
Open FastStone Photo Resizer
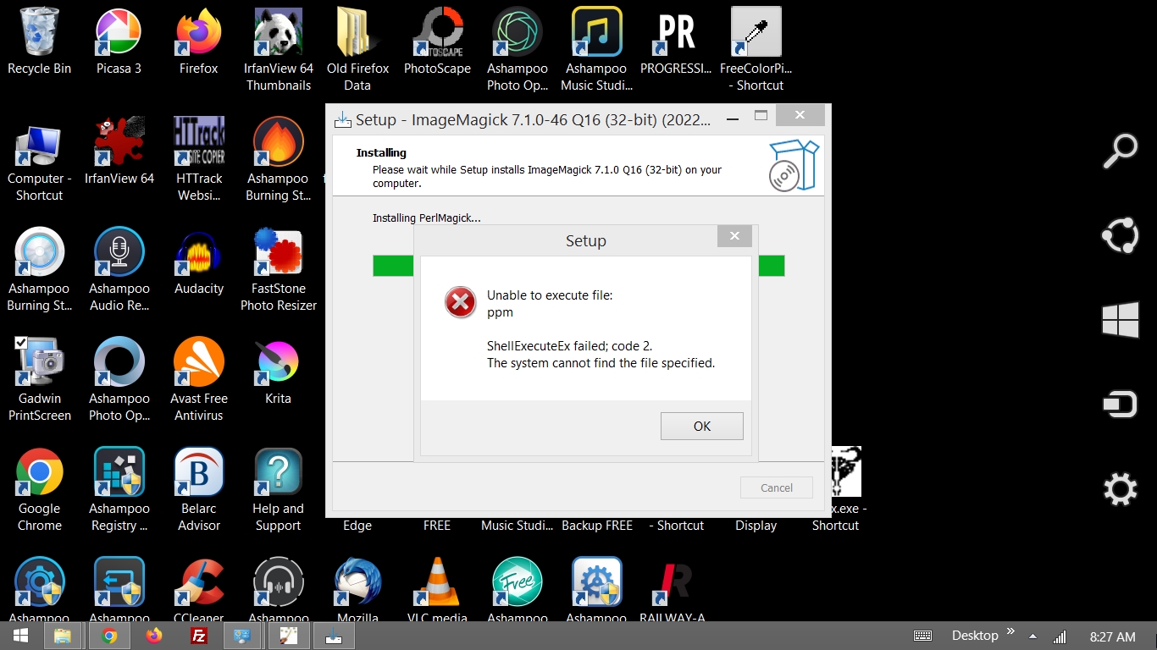pos(278,251)
